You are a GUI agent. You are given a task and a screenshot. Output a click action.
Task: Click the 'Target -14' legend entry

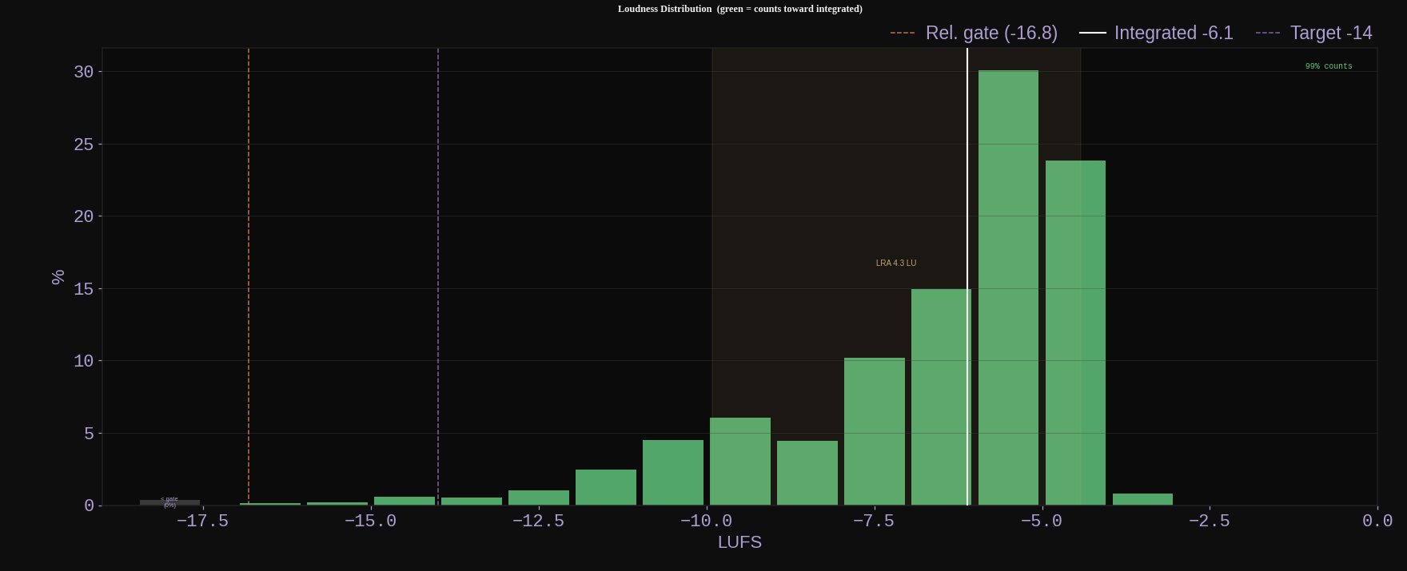[1314, 33]
